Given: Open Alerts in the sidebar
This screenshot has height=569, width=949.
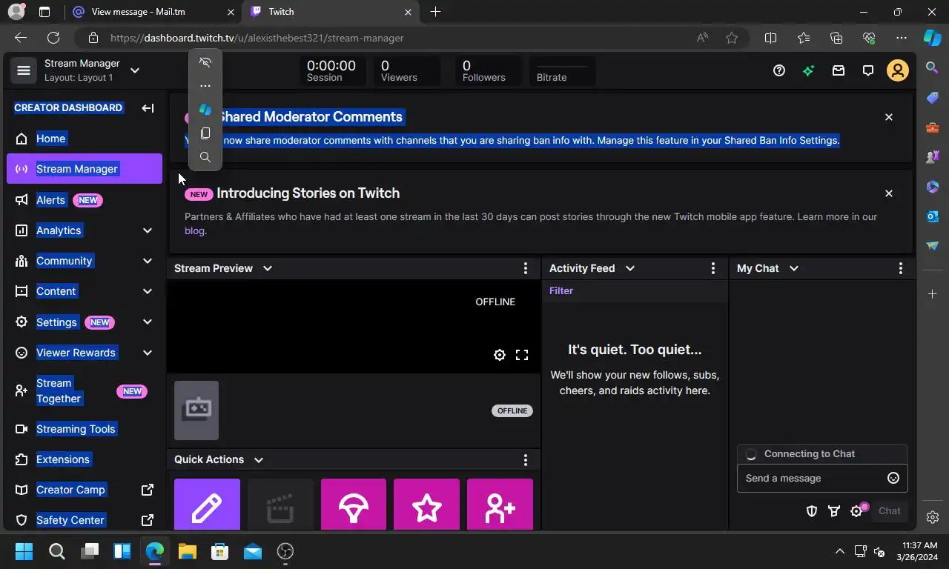Looking at the screenshot, I should (85, 200).
